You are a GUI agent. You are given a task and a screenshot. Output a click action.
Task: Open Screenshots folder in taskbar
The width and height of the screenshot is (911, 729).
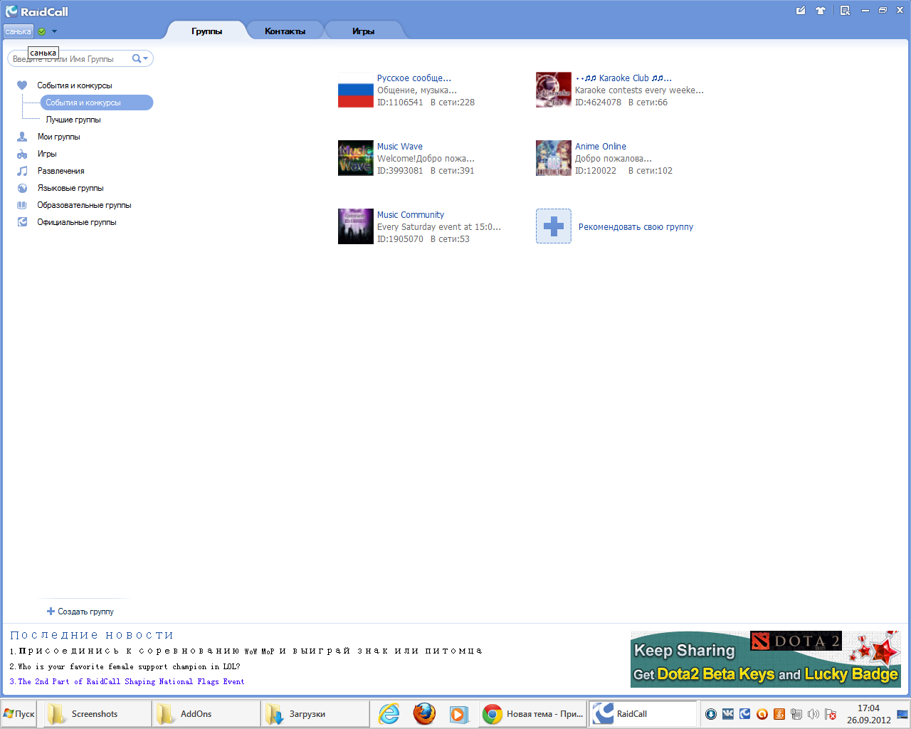pos(98,714)
